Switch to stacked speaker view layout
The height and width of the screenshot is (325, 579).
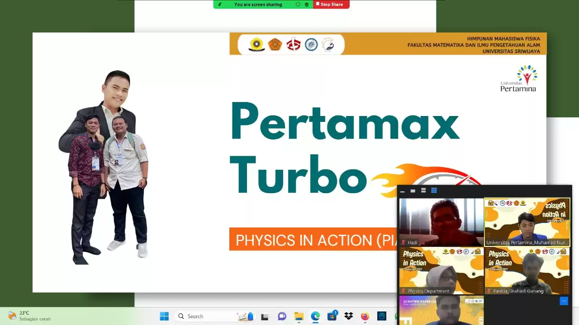tap(423, 190)
